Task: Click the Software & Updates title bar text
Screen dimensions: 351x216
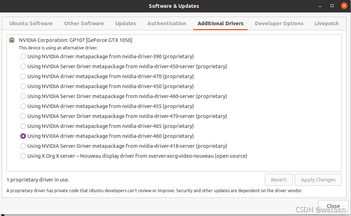Action: point(174,6)
